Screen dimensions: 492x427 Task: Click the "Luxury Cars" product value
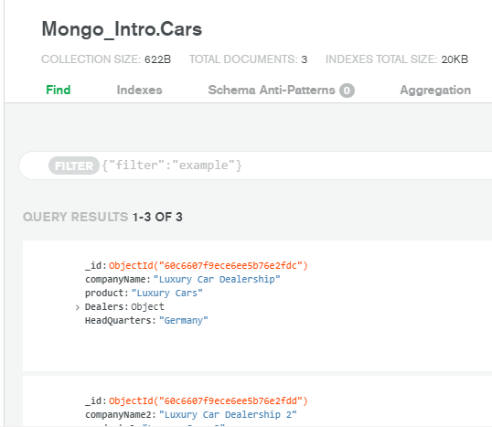166,293
